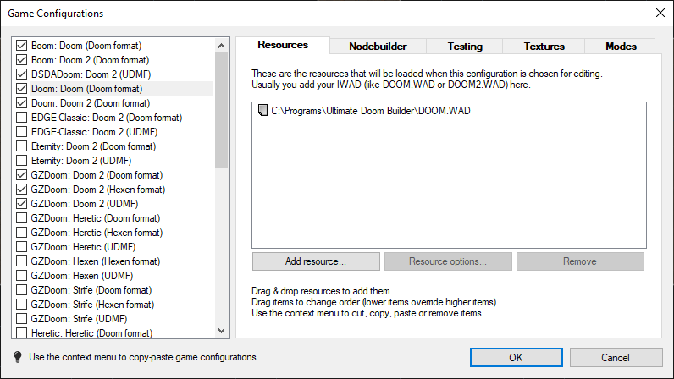Viewport: 674px width, 379px height.
Task: Enable GZDoom: Heretic (Hexen format)
Action: [x=21, y=233]
